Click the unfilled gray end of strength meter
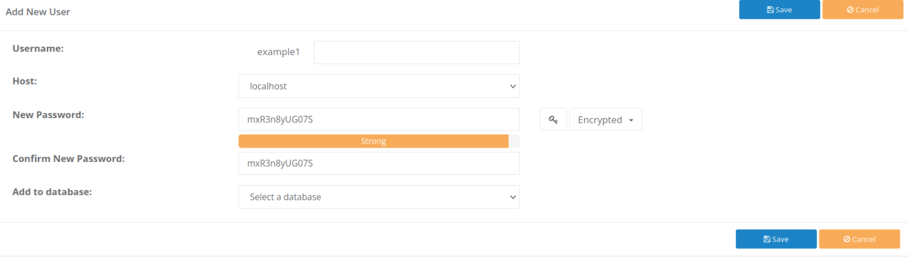908x257 pixels. point(514,141)
